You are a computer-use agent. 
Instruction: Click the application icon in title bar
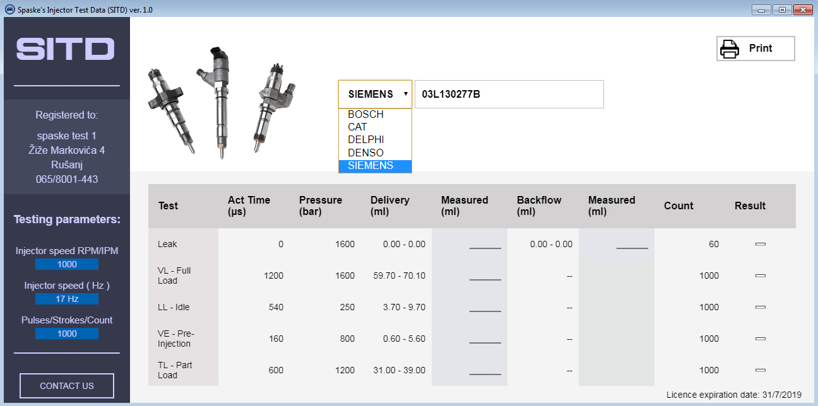(x=9, y=9)
